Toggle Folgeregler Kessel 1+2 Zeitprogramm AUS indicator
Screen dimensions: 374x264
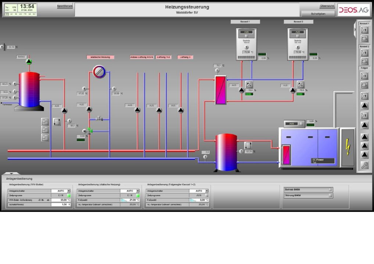[x=206, y=195]
